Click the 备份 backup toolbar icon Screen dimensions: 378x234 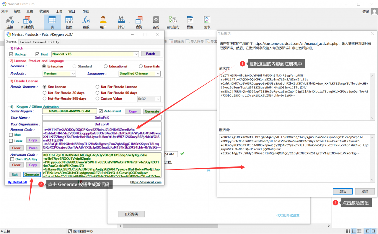click(x=156, y=22)
